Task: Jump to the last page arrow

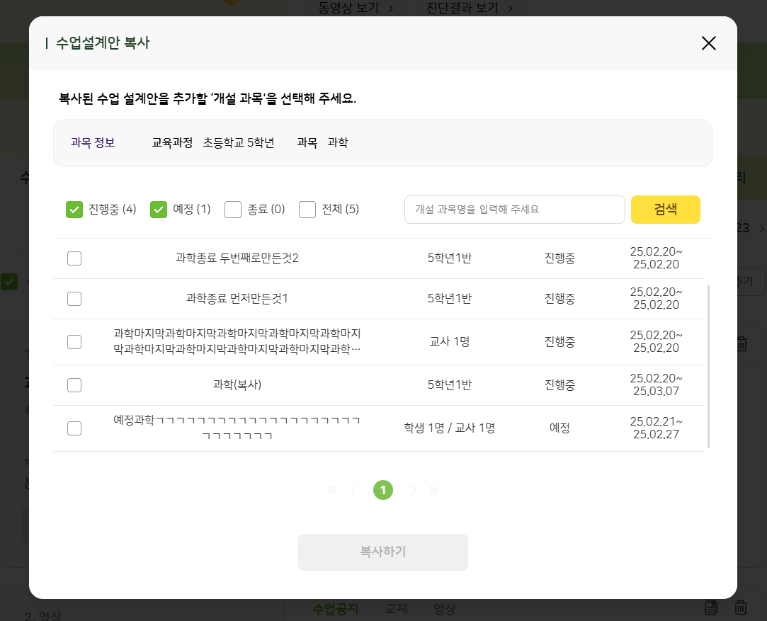Action: point(433,490)
